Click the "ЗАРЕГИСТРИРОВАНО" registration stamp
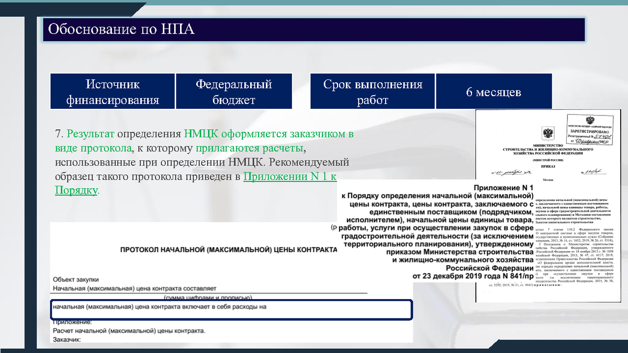Viewport: 628px width, 353px height. 590,132
